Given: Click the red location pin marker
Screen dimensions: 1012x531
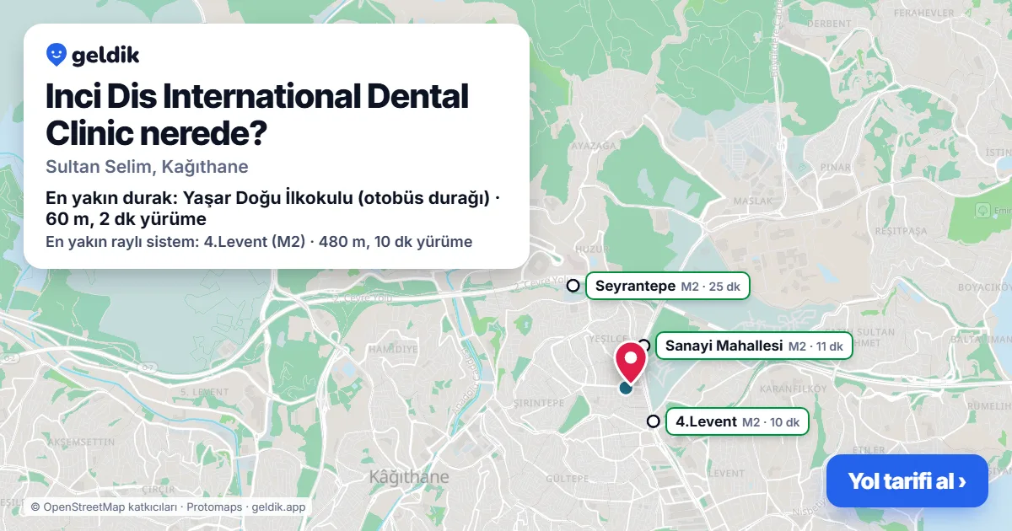Looking at the screenshot, I should tap(630, 362).
